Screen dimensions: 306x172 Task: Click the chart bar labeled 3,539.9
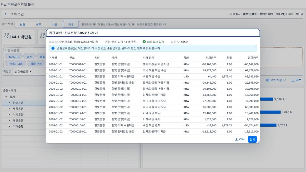(266, 99)
